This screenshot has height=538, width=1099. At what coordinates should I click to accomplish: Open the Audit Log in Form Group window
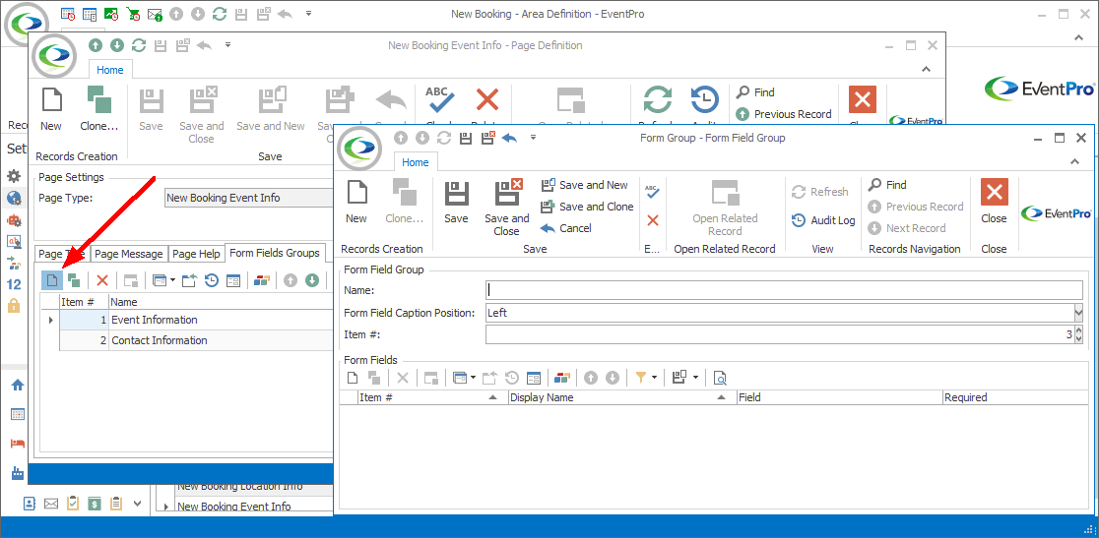click(823, 220)
